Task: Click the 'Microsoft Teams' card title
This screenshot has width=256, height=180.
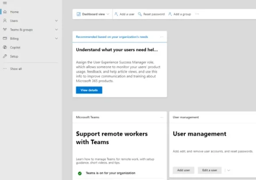Action: tap(87, 117)
